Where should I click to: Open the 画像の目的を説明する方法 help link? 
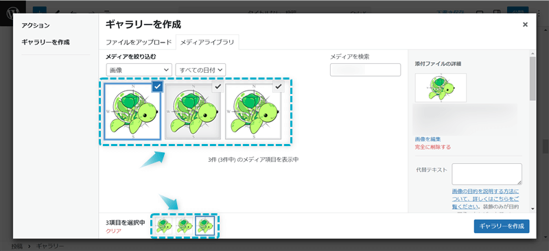pyautogui.click(x=486, y=199)
